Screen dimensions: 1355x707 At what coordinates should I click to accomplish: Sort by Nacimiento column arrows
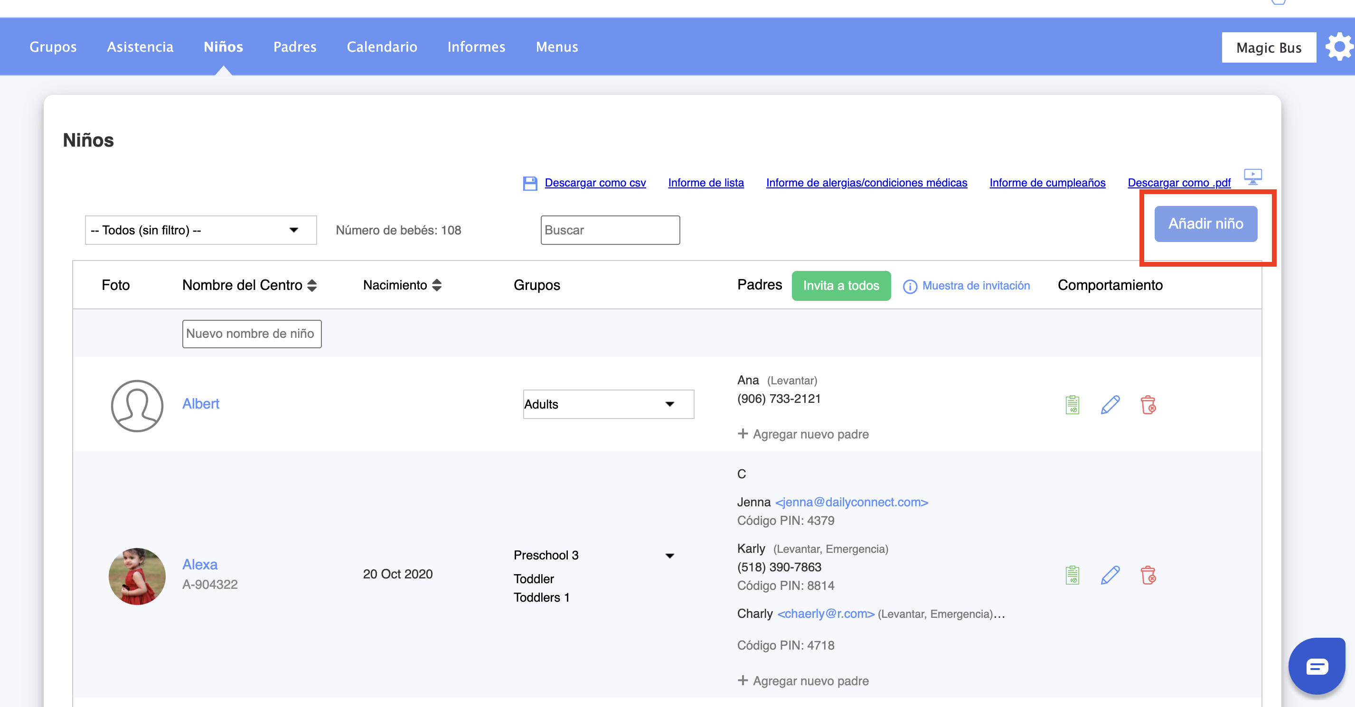click(437, 286)
